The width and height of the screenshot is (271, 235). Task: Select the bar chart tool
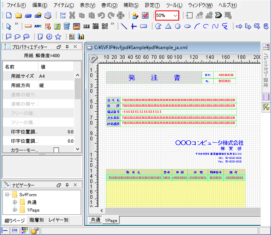pos(81,37)
